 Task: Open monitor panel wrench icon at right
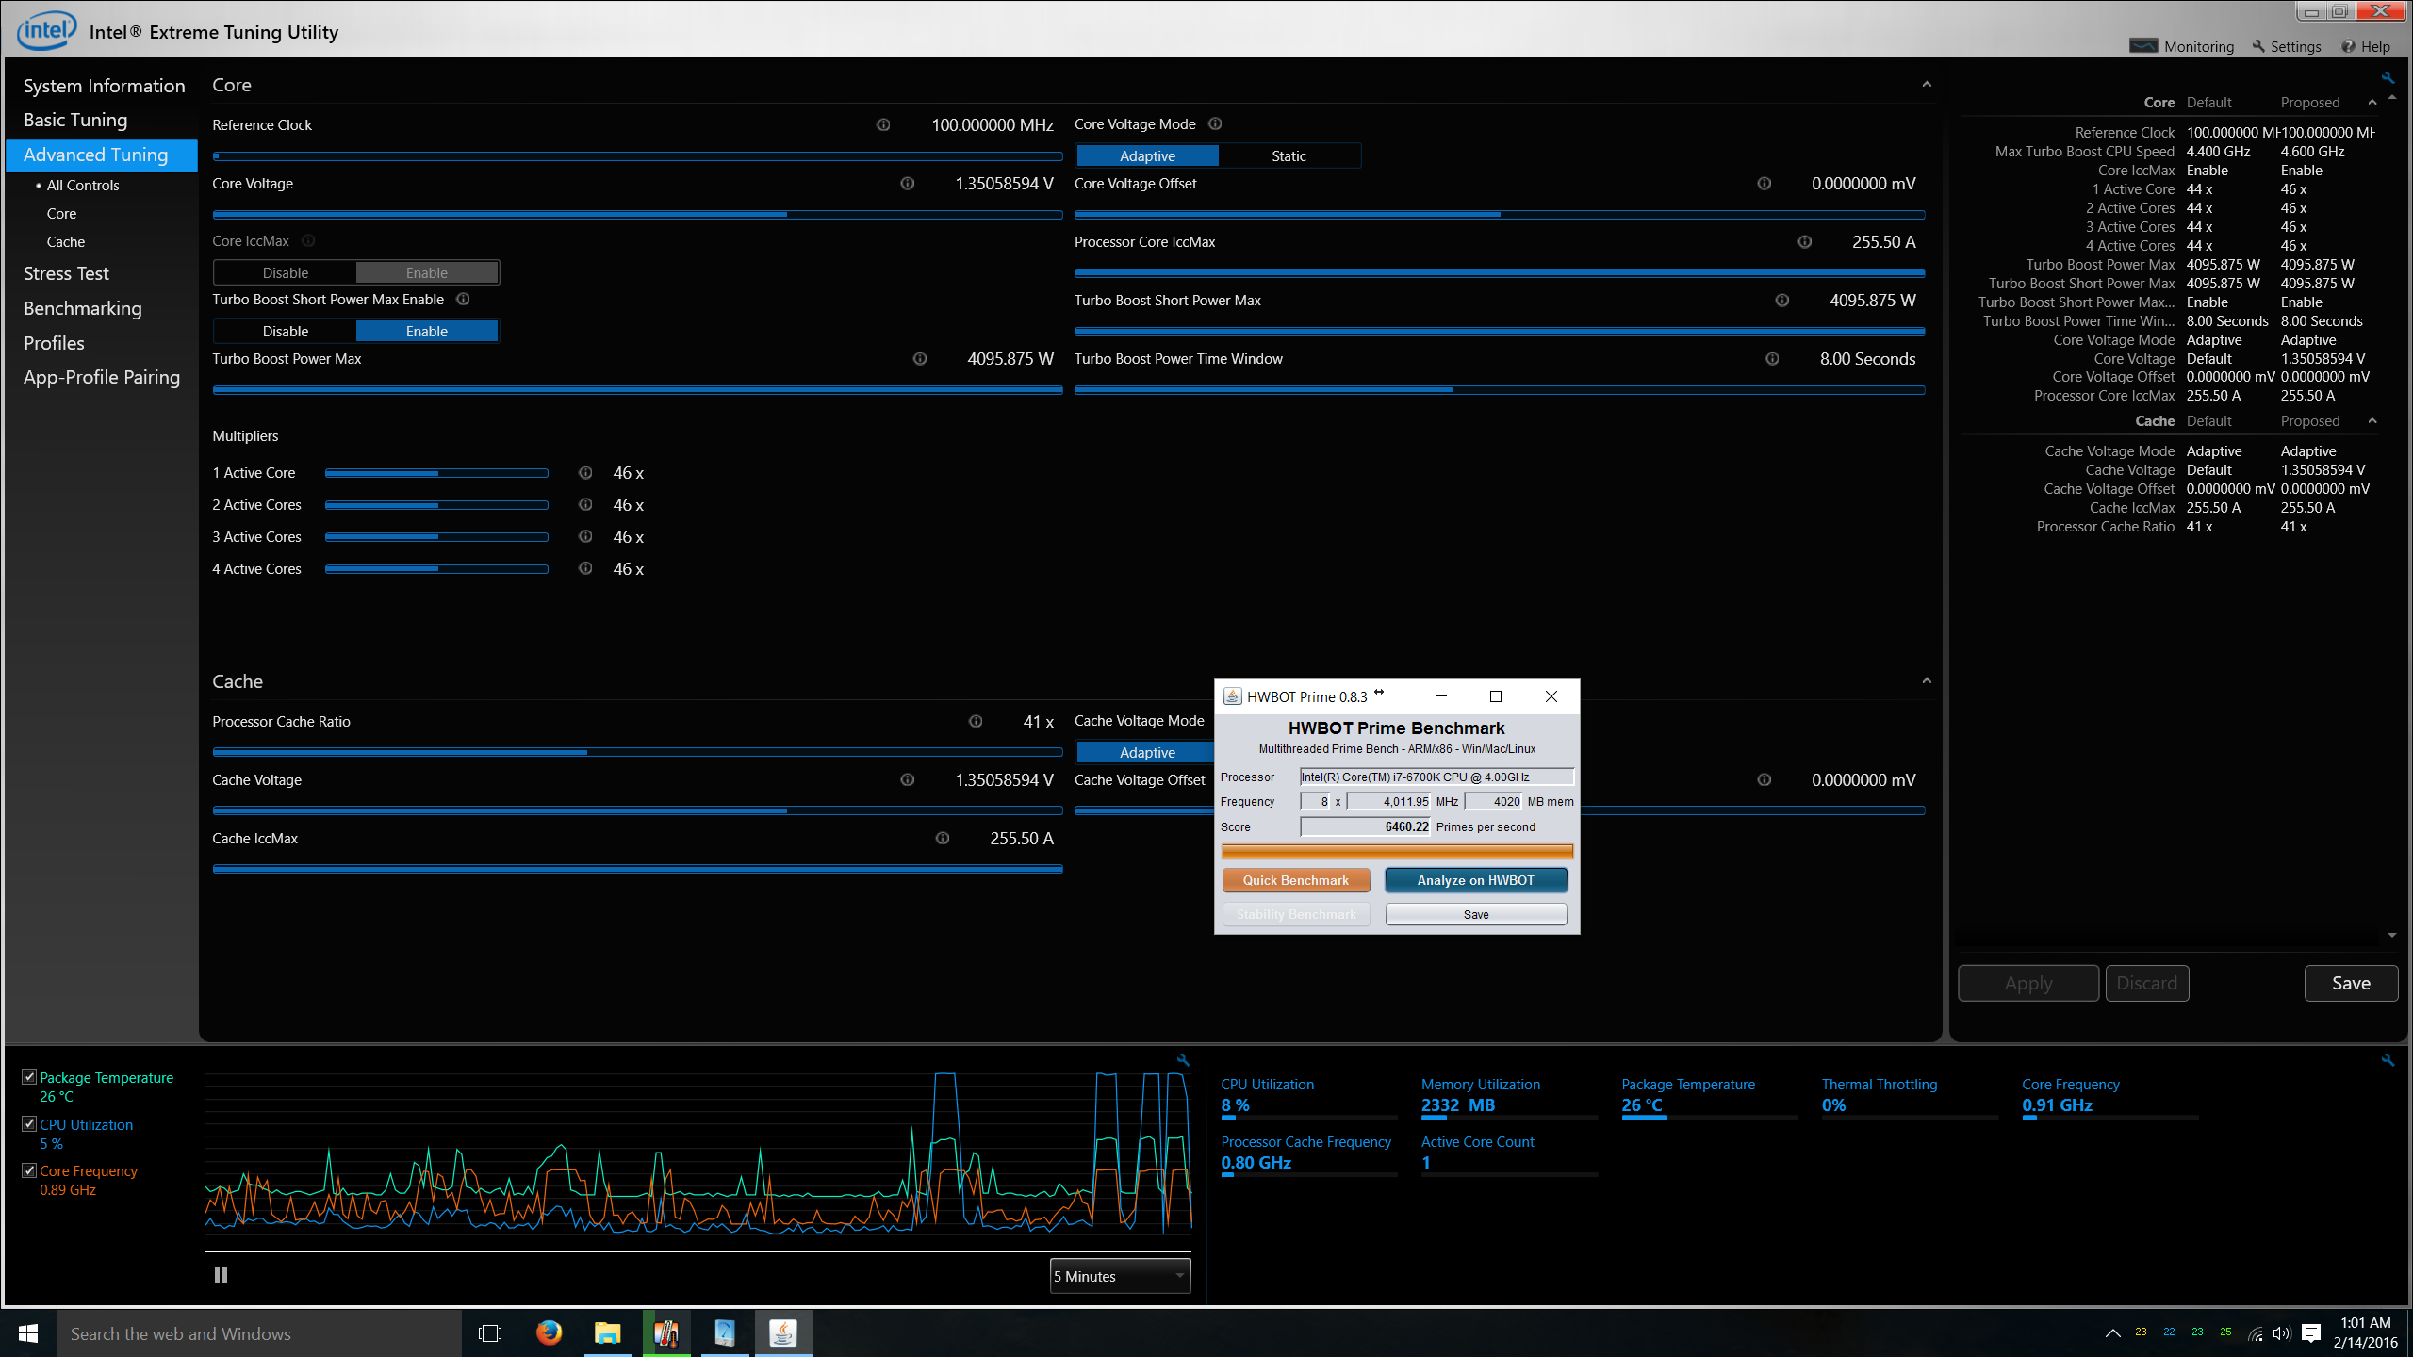pyautogui.click(x=2388, y=1060)
